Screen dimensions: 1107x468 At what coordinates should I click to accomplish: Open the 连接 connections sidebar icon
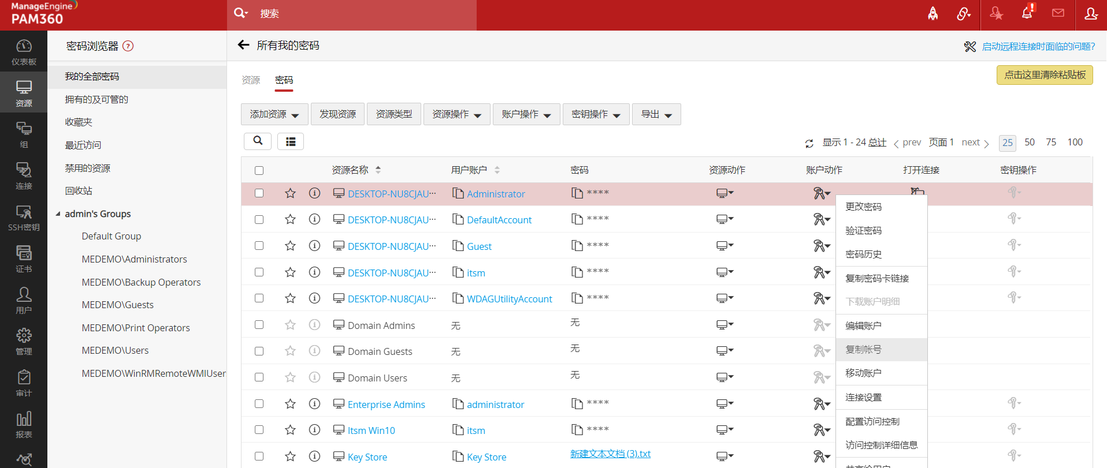[24, 176]
